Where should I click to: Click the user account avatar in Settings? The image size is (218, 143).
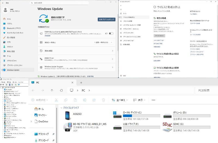click(5, 10)
